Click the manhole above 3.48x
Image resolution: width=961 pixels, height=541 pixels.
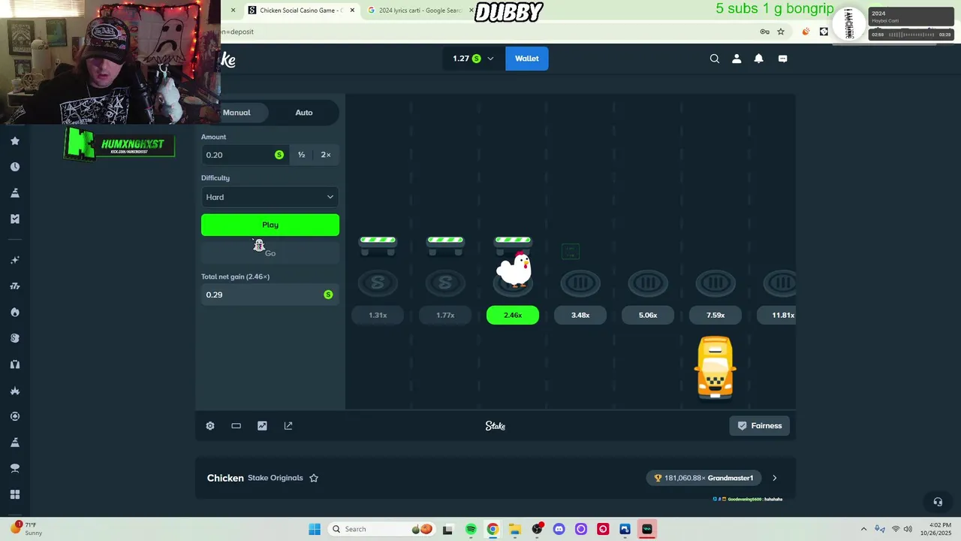[580, 283]
